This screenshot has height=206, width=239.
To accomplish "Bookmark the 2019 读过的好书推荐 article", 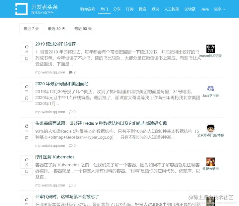I will click(27, 59).
